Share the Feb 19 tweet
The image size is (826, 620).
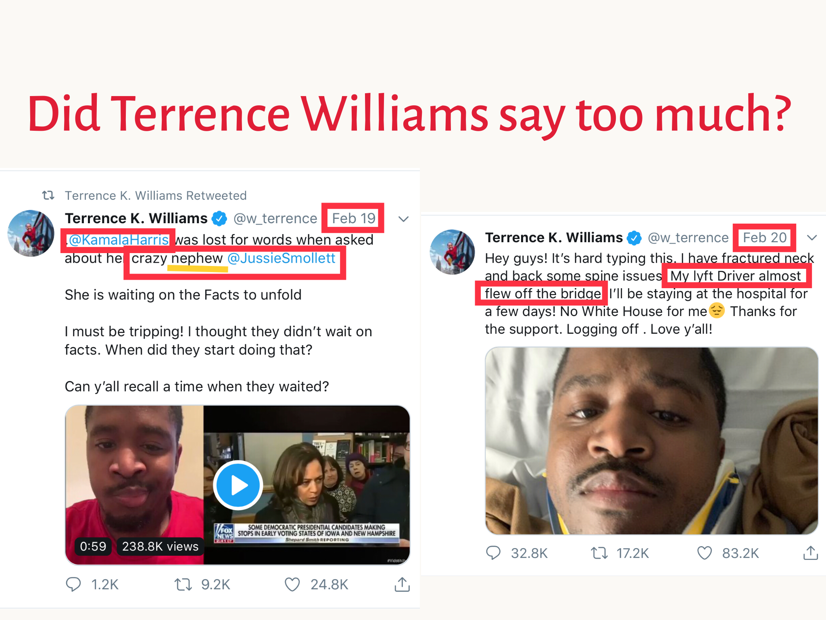[402, 584]
